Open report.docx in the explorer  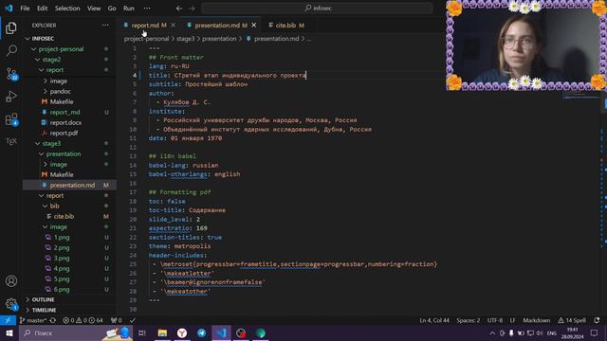pos(65,122)
